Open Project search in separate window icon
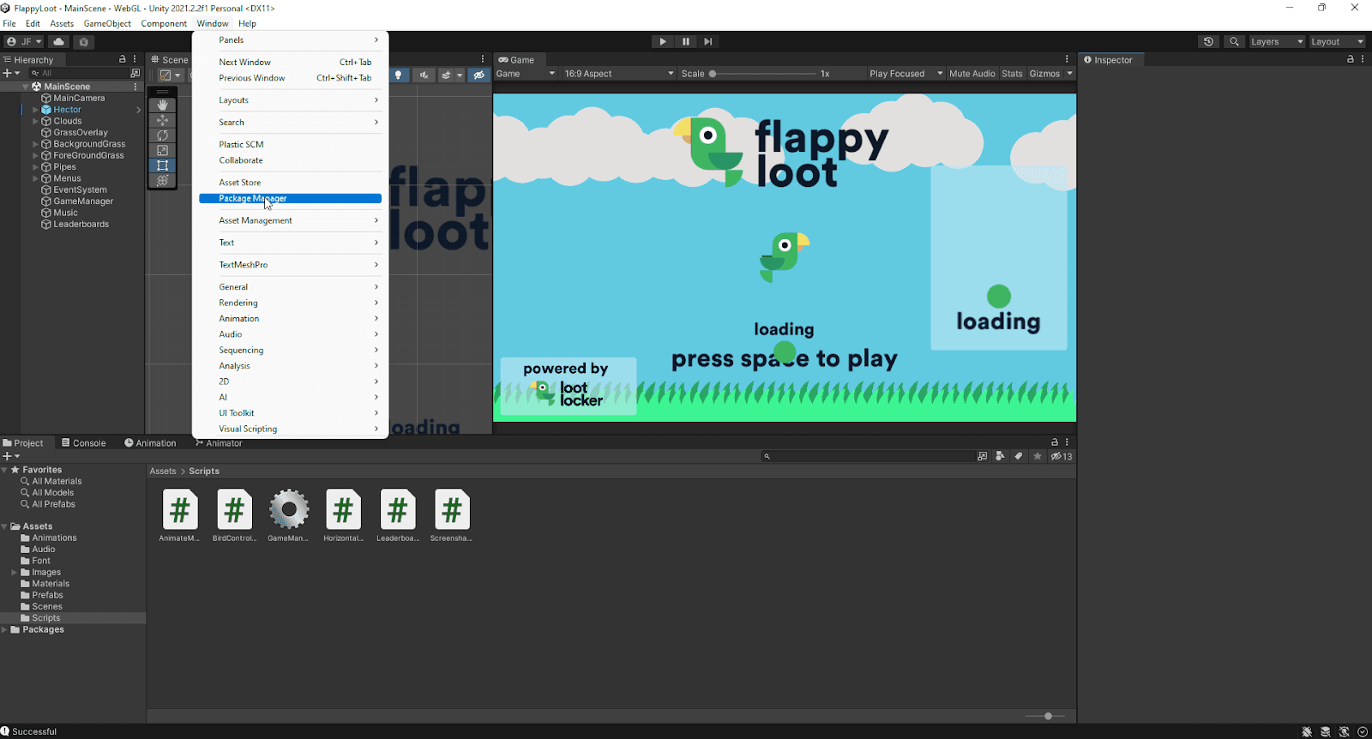Image resolution: width=1372 pixels, height=739 pixels. [x=982, y=456]
